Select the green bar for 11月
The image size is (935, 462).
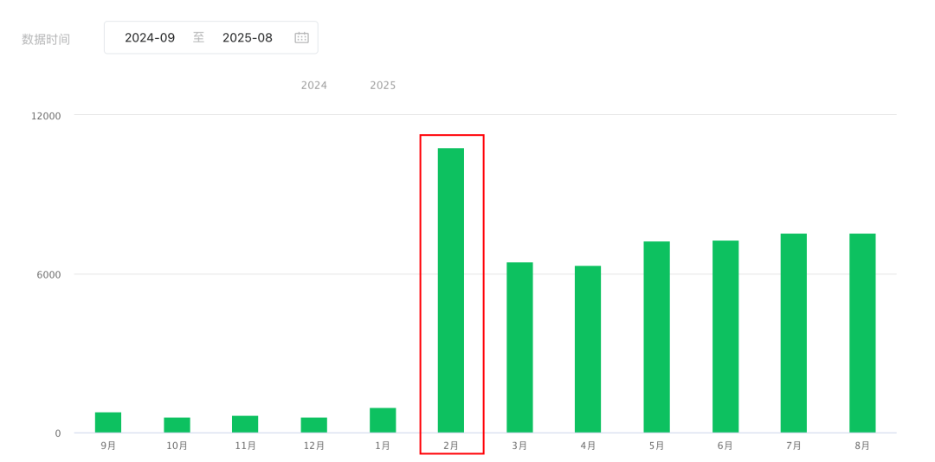245,425
